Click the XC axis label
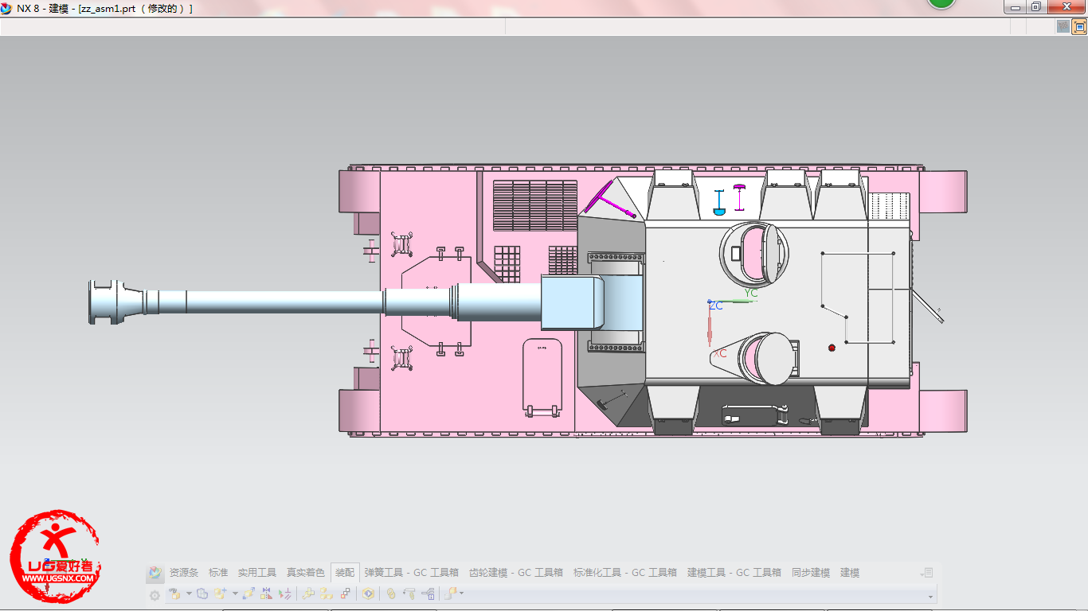1088x611 pixels. (720, 353)
